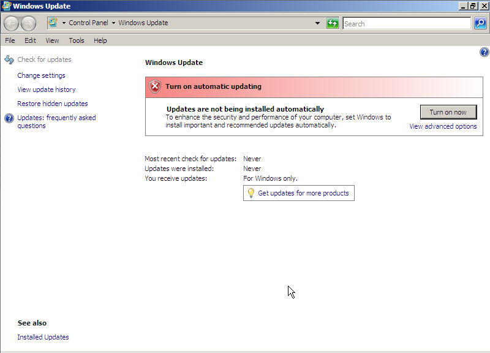Open the address bar history dropdown arrow
This screenshot has height=353, width=490.
click(317, 23)
